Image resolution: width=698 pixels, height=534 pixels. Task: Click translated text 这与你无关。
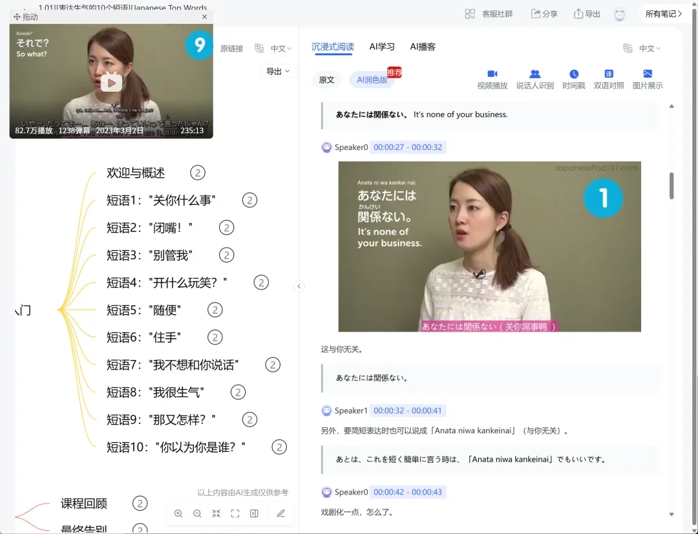(x=342, y=350)
